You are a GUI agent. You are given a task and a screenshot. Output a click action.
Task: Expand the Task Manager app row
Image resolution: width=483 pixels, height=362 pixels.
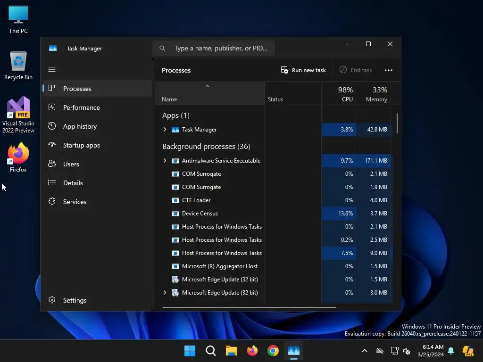(x=165, y=130)
